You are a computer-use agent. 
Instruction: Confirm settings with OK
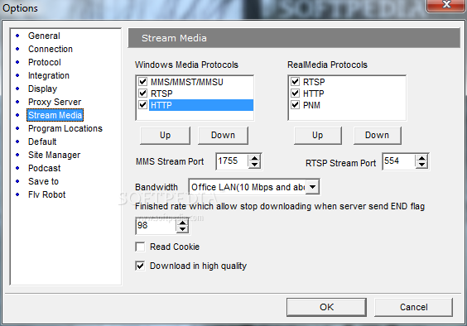[x=326, y=307]
